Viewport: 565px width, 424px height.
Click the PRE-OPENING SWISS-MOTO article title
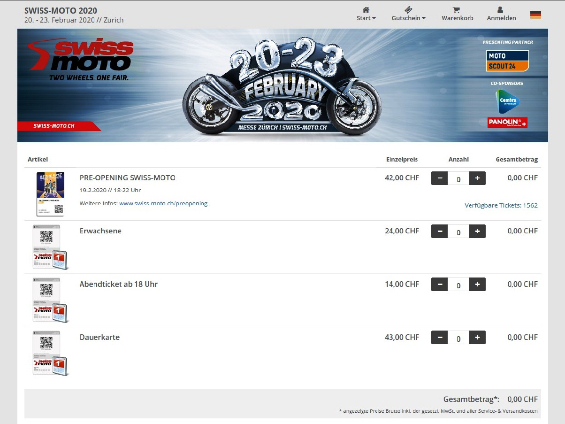pyautogui.click(x=128, y=178)
